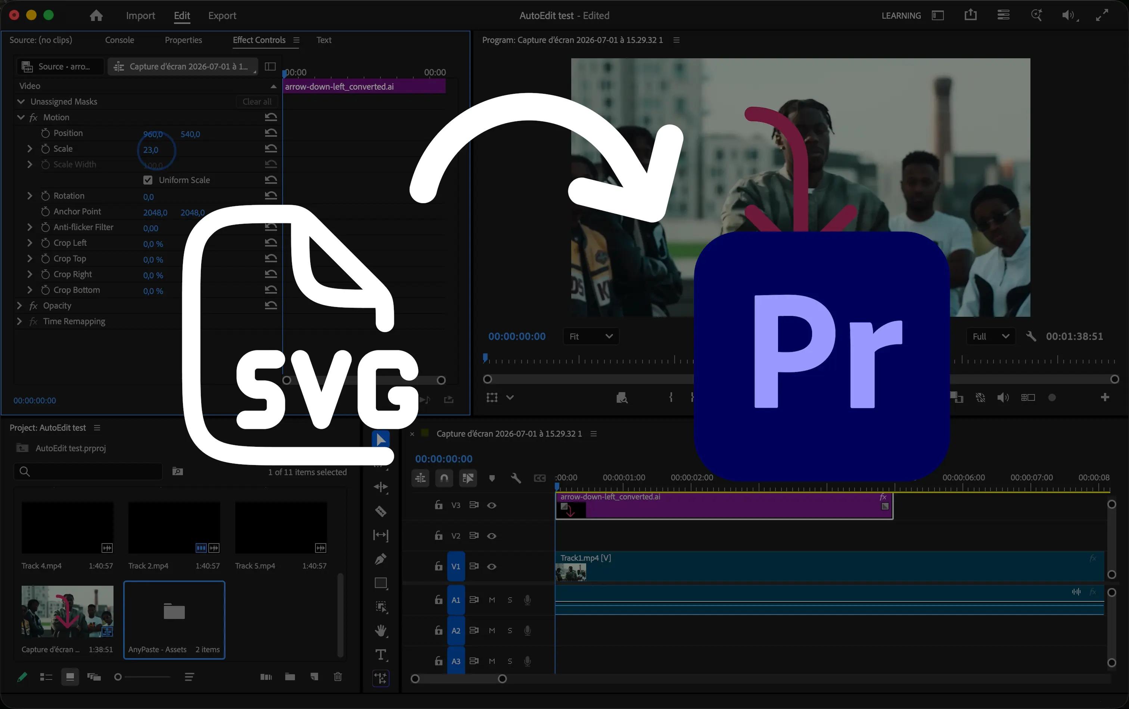Viewport: 1129px width, 709px height.
Task: Toggle animation stopwatch for Crop Top
Action: [45, 258]
